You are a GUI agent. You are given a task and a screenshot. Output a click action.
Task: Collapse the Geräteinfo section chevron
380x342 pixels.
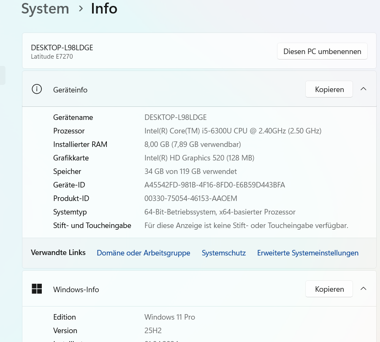click(363, 89)
